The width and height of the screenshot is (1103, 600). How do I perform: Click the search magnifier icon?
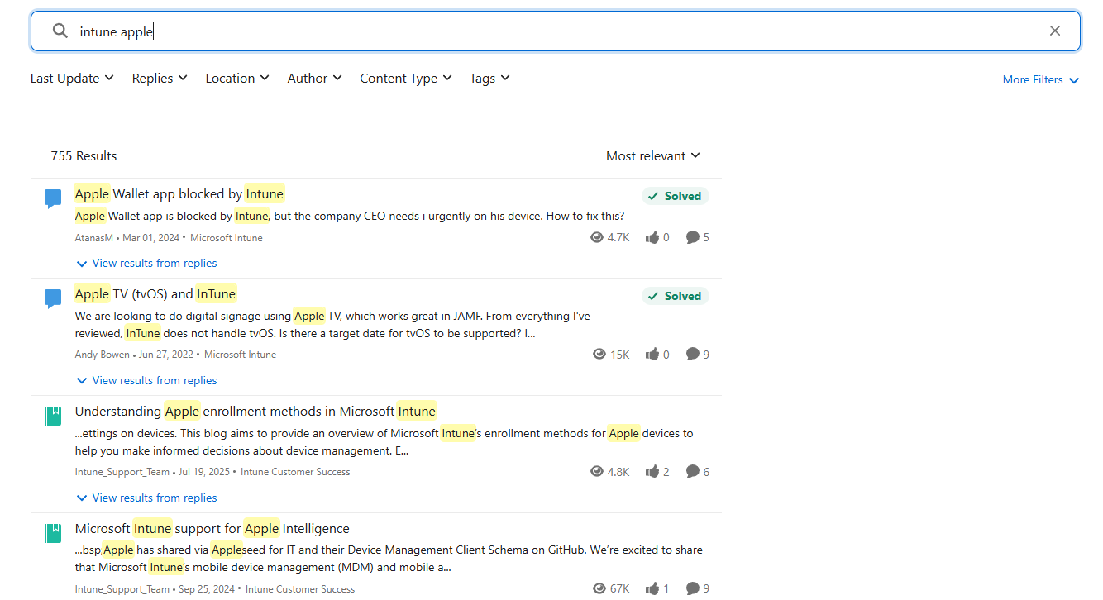[x=60, y=31]
